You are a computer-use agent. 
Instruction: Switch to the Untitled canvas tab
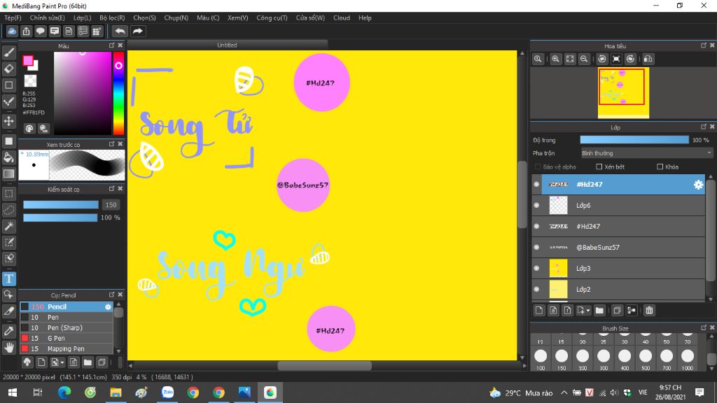[228, 45]
